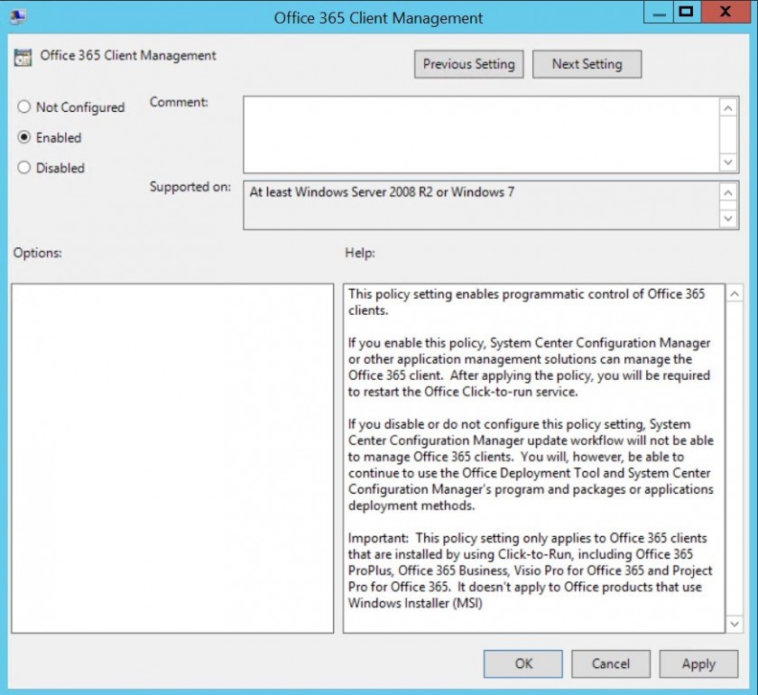Click inside the Comment text box
Screen dimensions: 758x695
coord(478,131)
